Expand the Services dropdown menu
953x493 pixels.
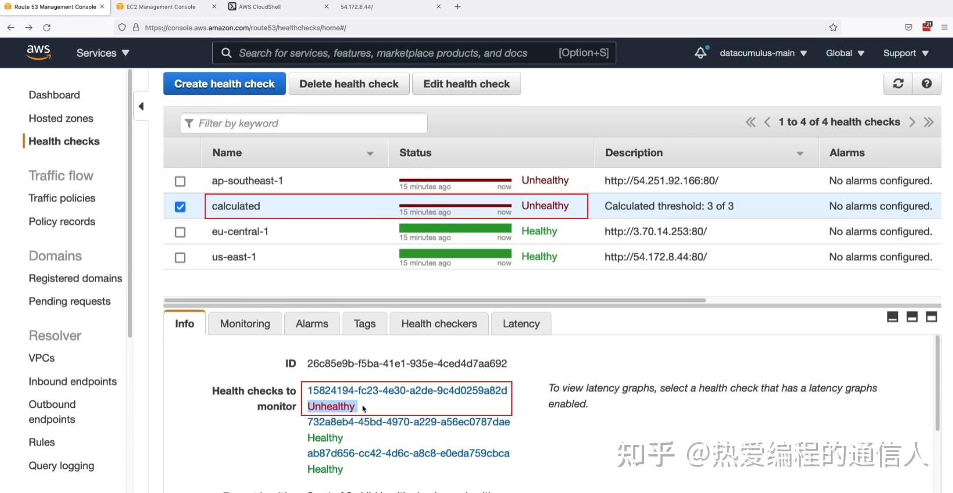(x=103, y=53)
